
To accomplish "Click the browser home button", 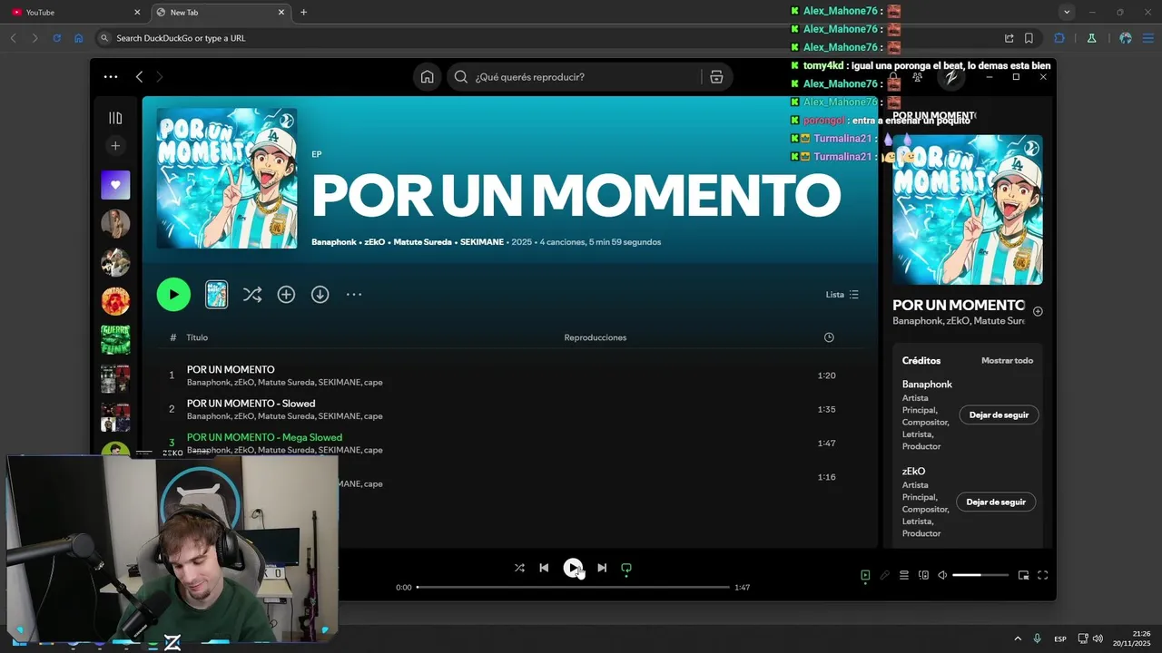I will [79, 38].
